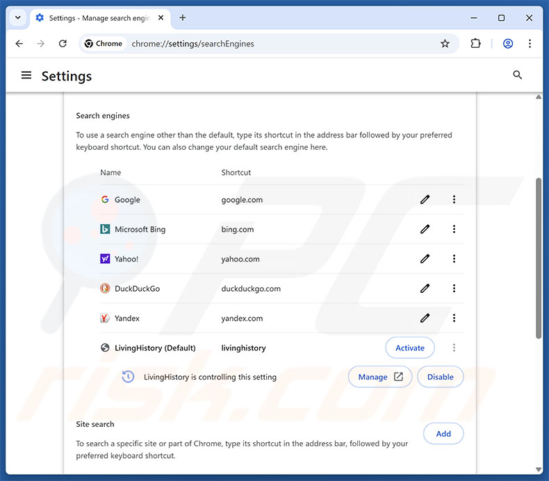Go forward to next page
Image resolution: width=549 pixels, height=481 pixels.
[x=41, y=44]
